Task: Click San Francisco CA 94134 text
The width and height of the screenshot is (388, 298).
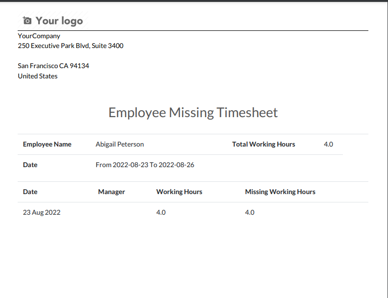Action: coord(53,66)
